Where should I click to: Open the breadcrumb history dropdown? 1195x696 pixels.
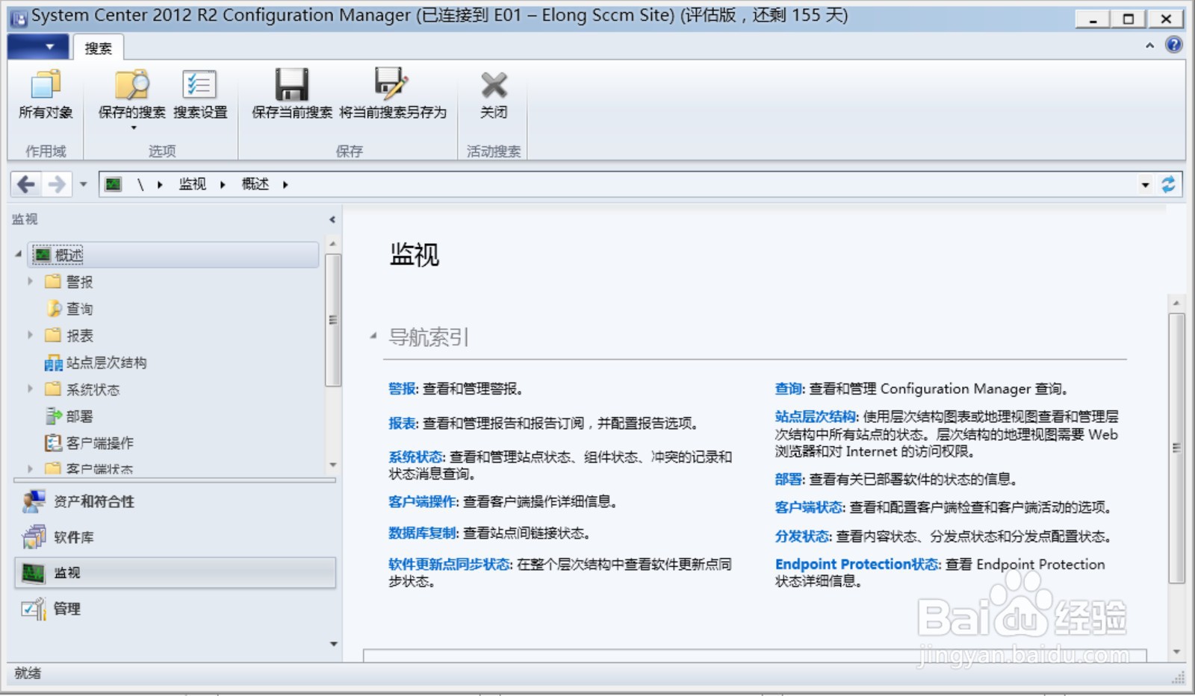click(x=1146, y=184)
